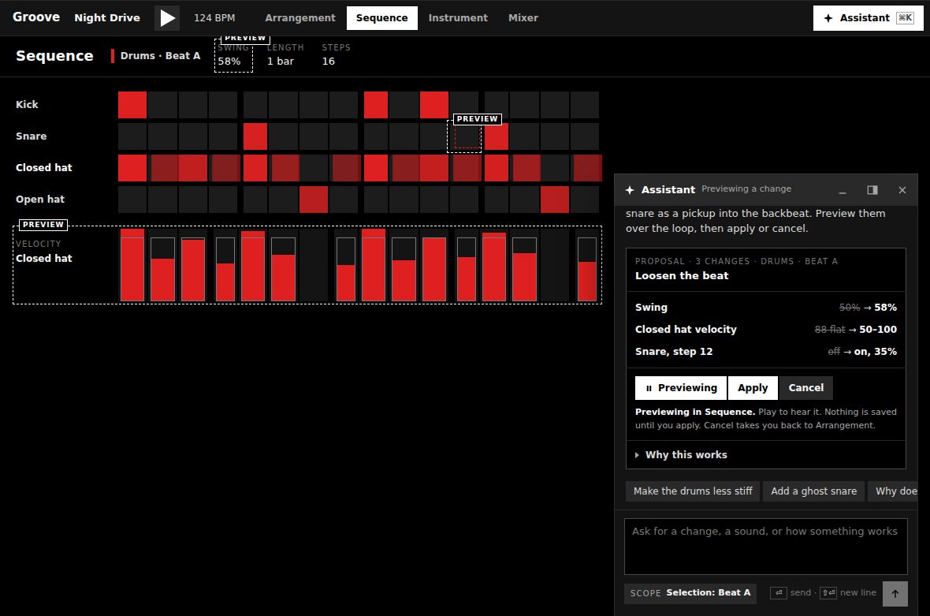Choose the Add a ghost snare suggestion
The width and height of the screenshot is (930, 616).
[813, 491]
